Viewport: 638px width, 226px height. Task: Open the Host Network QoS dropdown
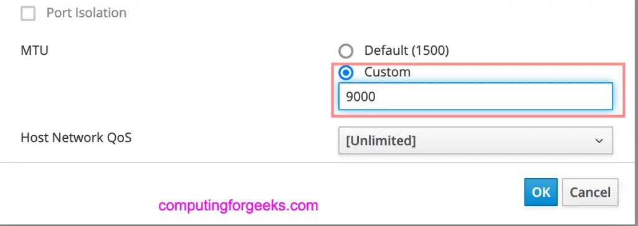pyautogui.click(x=475, y=141)
